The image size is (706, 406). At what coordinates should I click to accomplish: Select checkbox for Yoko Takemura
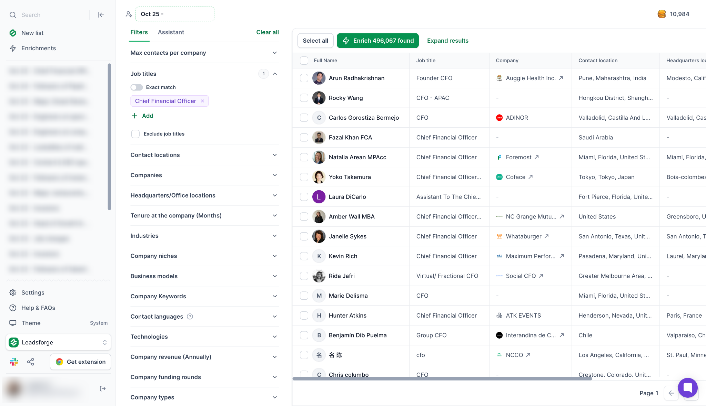304,177
